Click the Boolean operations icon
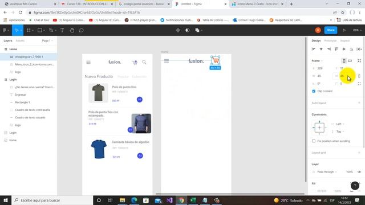365x205 pixels. [197, 30]
